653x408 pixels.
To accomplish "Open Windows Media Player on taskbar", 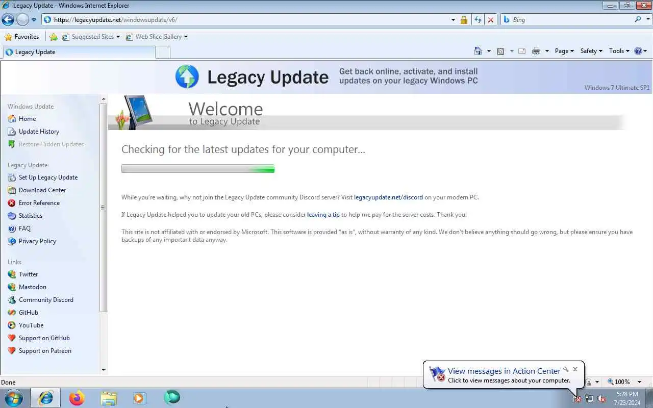I will pyautogui.click(x=139, y=398).
